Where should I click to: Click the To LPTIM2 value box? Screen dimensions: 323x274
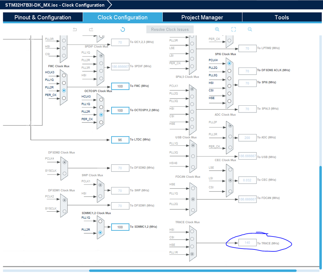tap(247, 48)
